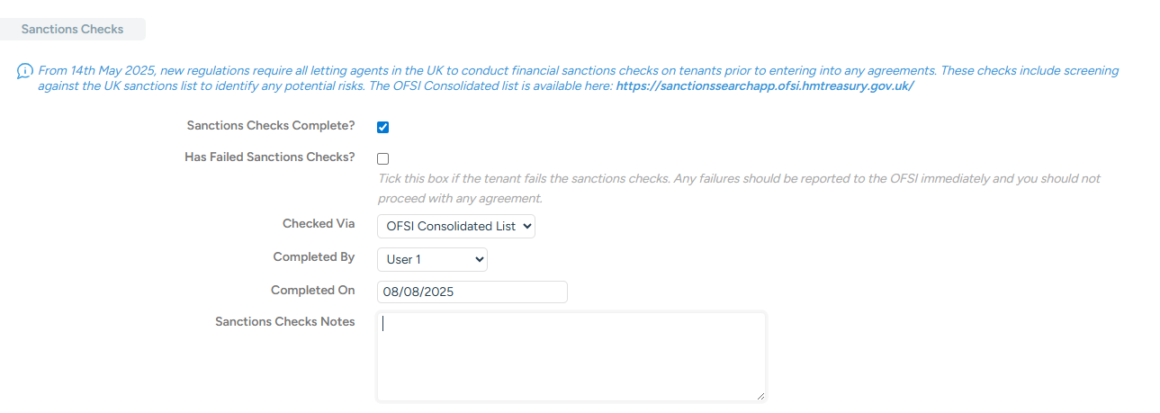Open the Checked Via dropdown

point(455,227)
